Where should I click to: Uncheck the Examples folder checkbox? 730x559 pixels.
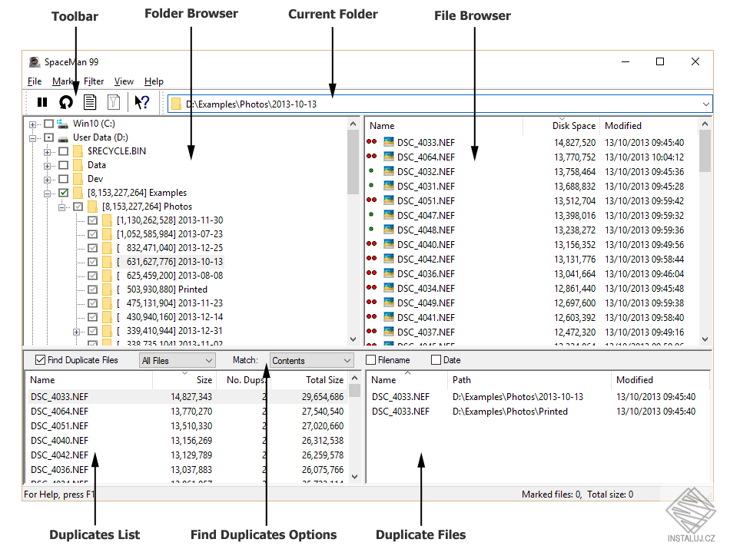click(64, 193)
